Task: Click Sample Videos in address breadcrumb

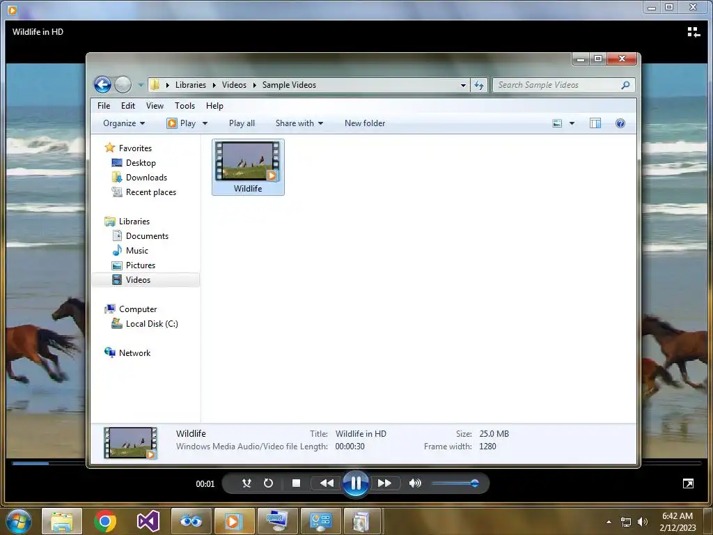Action: (x=289, y=85)
